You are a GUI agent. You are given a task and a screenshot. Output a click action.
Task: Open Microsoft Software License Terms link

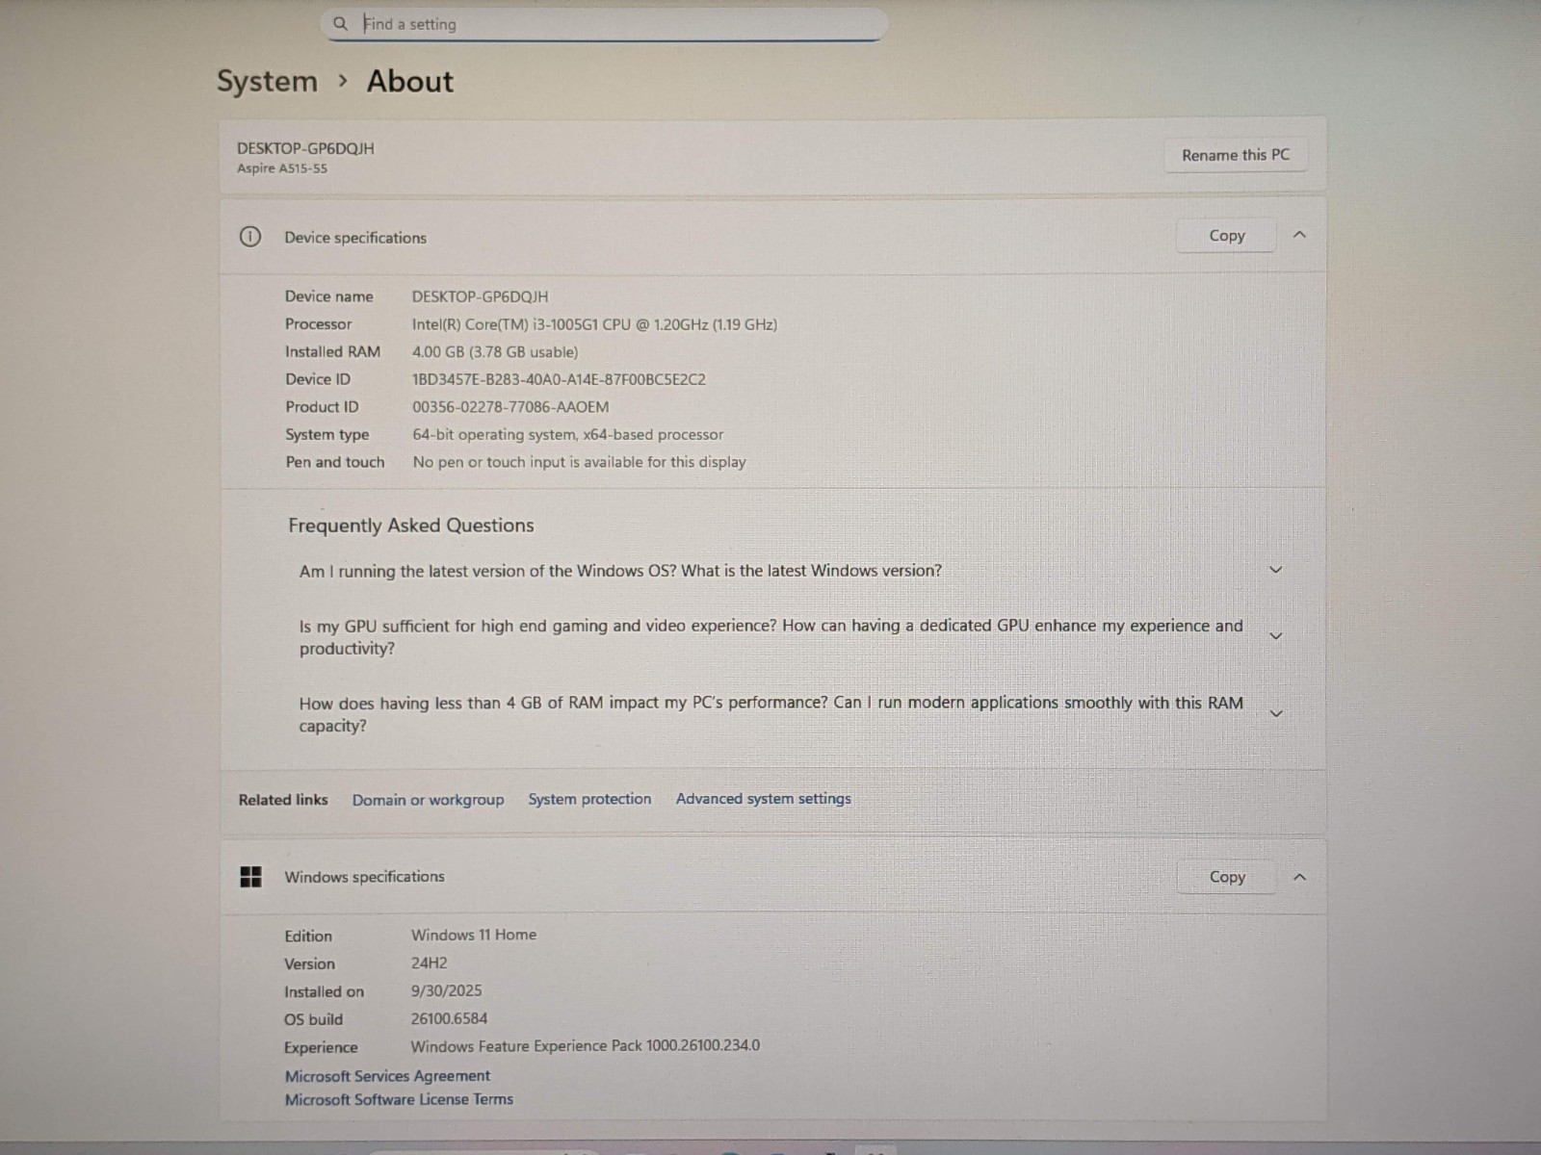tap(399, 1099)
